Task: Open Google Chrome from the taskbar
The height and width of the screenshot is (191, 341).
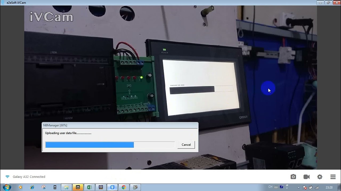Action: point(124,187)
